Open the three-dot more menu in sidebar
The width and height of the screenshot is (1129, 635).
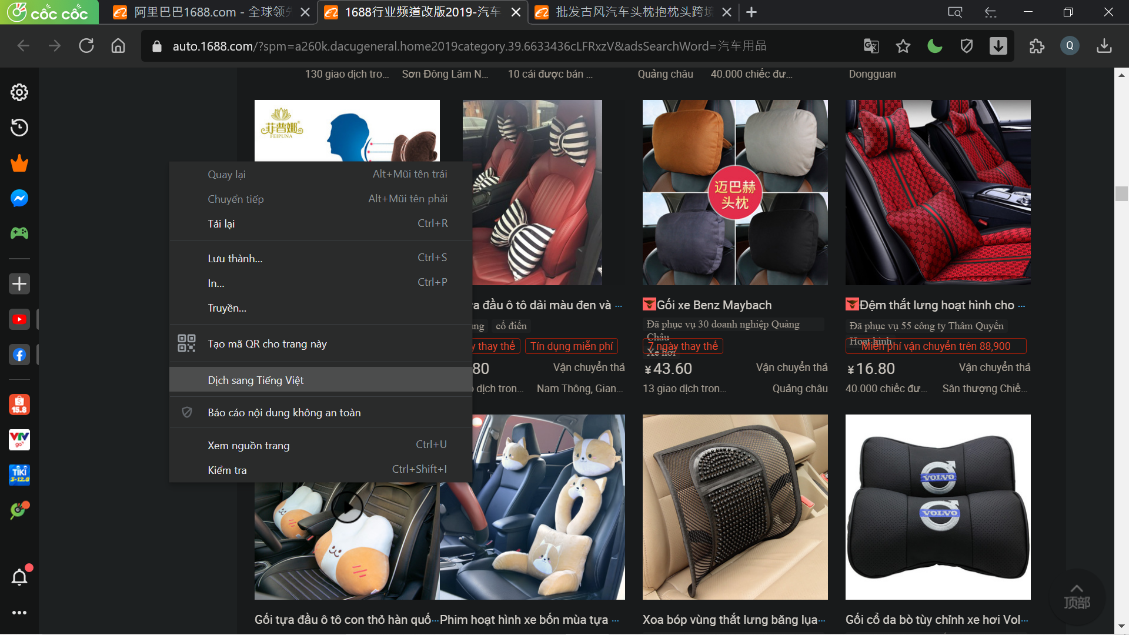click(x=19, y=613)
